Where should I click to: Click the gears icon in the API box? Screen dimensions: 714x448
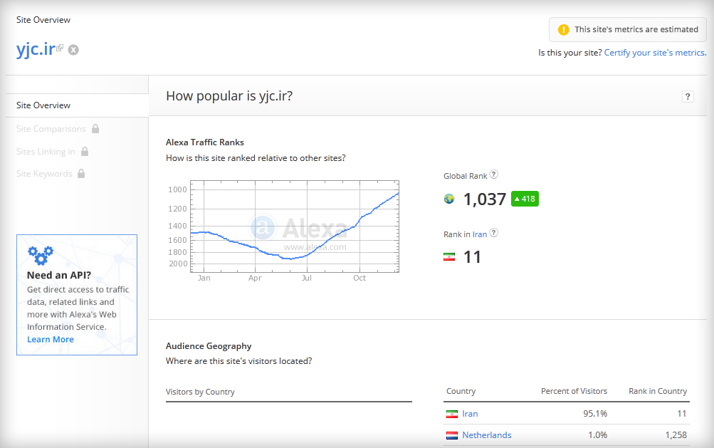(41, 256)
